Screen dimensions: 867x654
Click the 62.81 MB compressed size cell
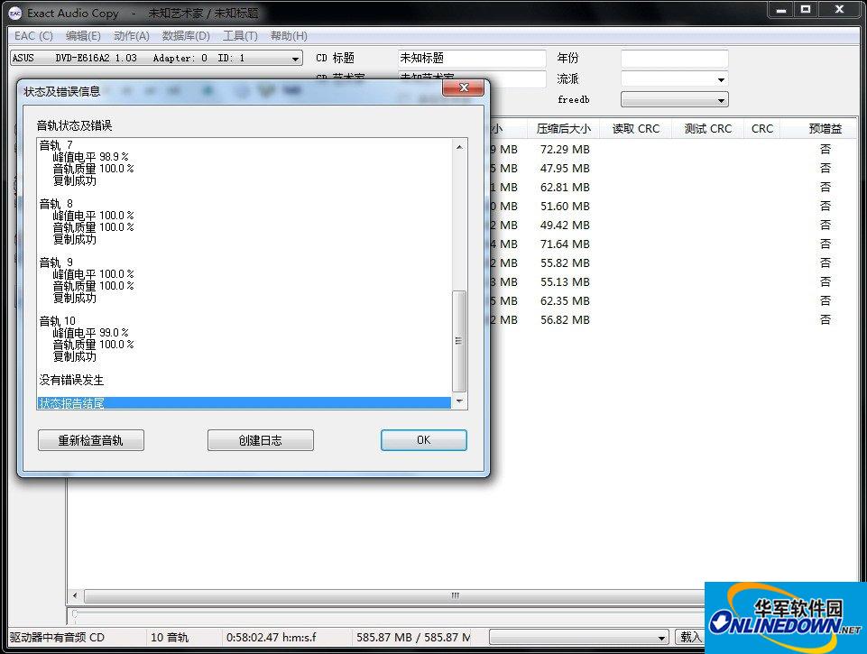[565, 187]
